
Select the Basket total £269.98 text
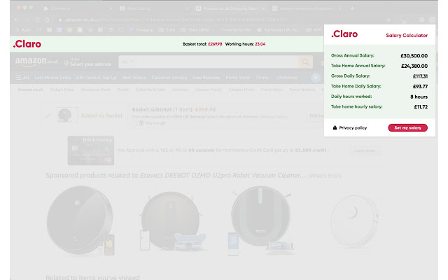(202, 44)
